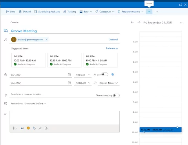Click the Calendar label above title

[x=15, y=22]
